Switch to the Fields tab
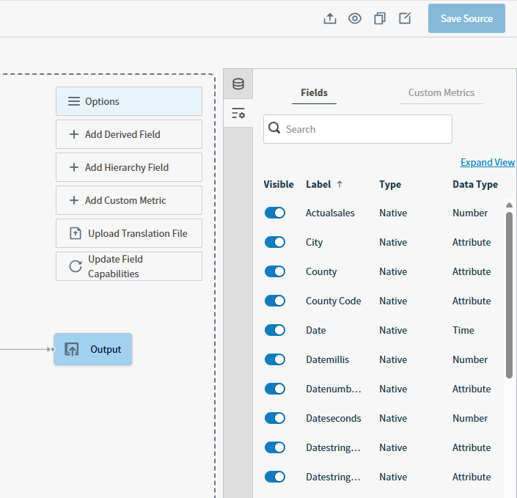Screen dimensions: 517x498 point(314,92)
